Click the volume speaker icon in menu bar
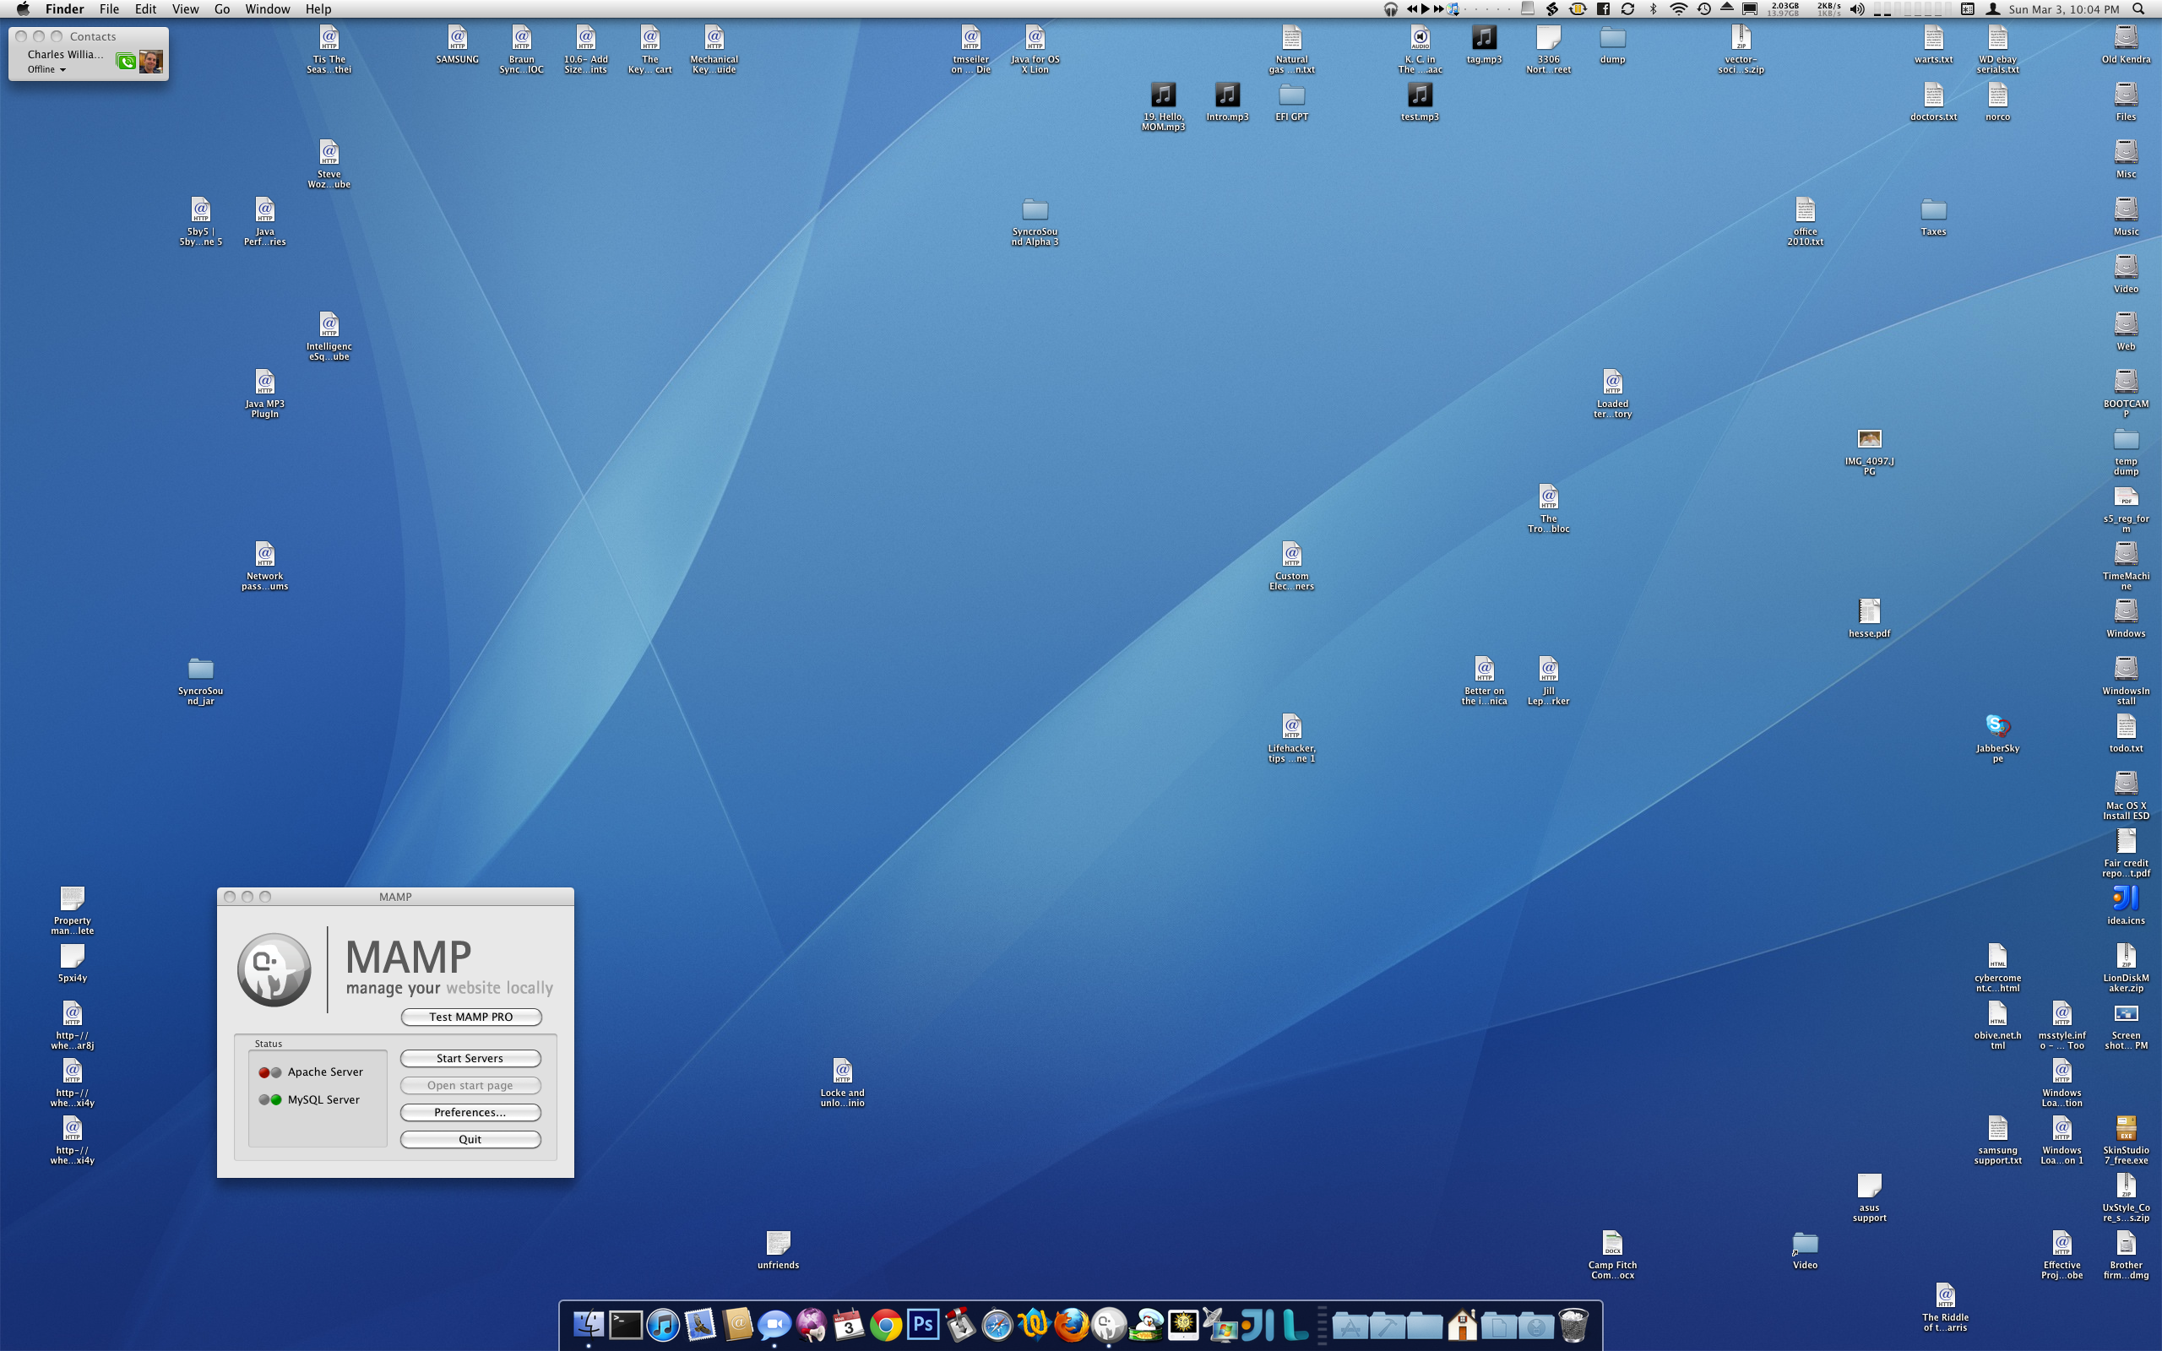 1857,9
